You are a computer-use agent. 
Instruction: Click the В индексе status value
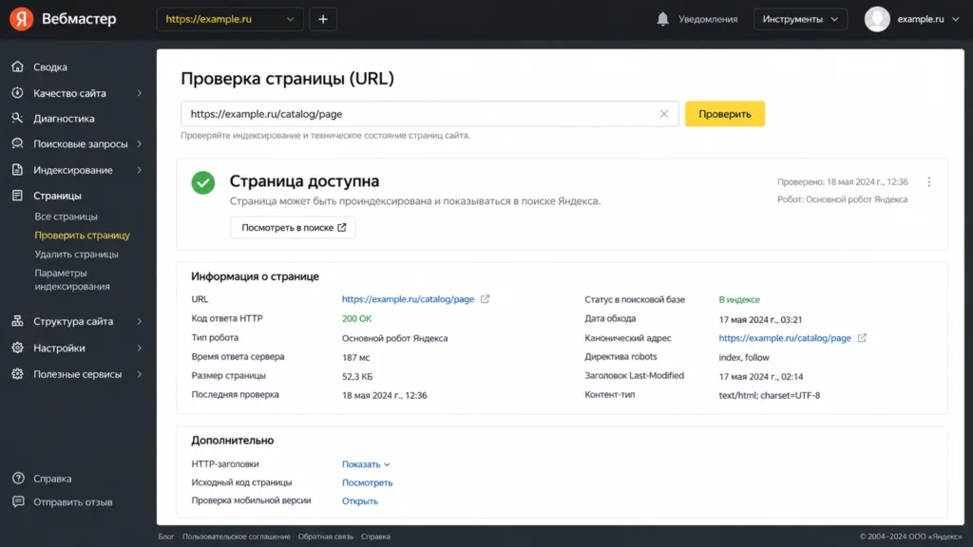739,299
